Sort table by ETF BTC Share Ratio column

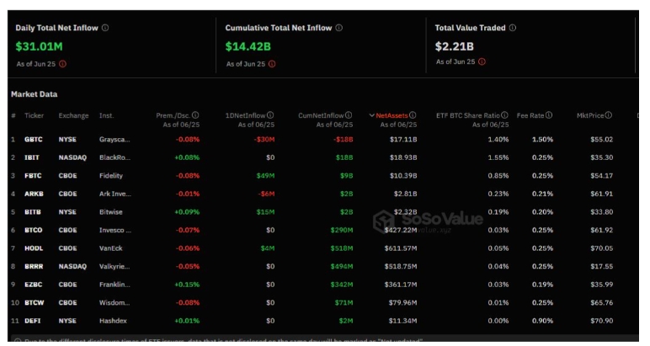point(468,115)
